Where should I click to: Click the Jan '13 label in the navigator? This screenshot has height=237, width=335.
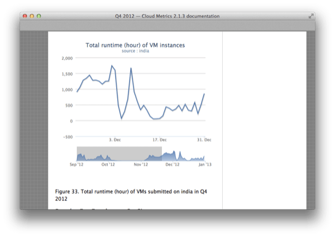pyautogui.click(x=205, y=165)
